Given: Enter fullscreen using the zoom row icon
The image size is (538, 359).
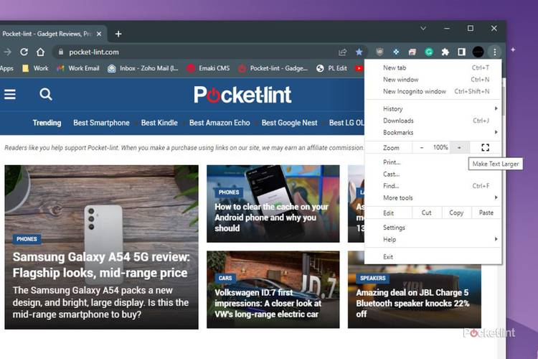Looking at the screenshot, I should coord(485,147).
